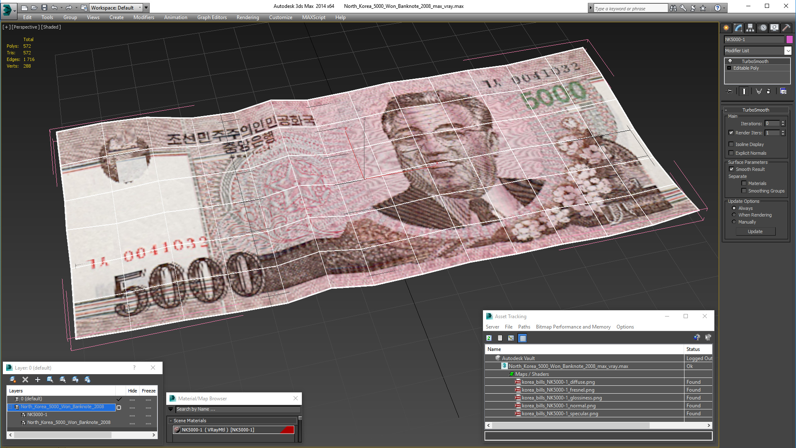Switch to the Modify command panel tab
Image resolution: width=796 pixels, height=448 pixels.
[738, 28]
